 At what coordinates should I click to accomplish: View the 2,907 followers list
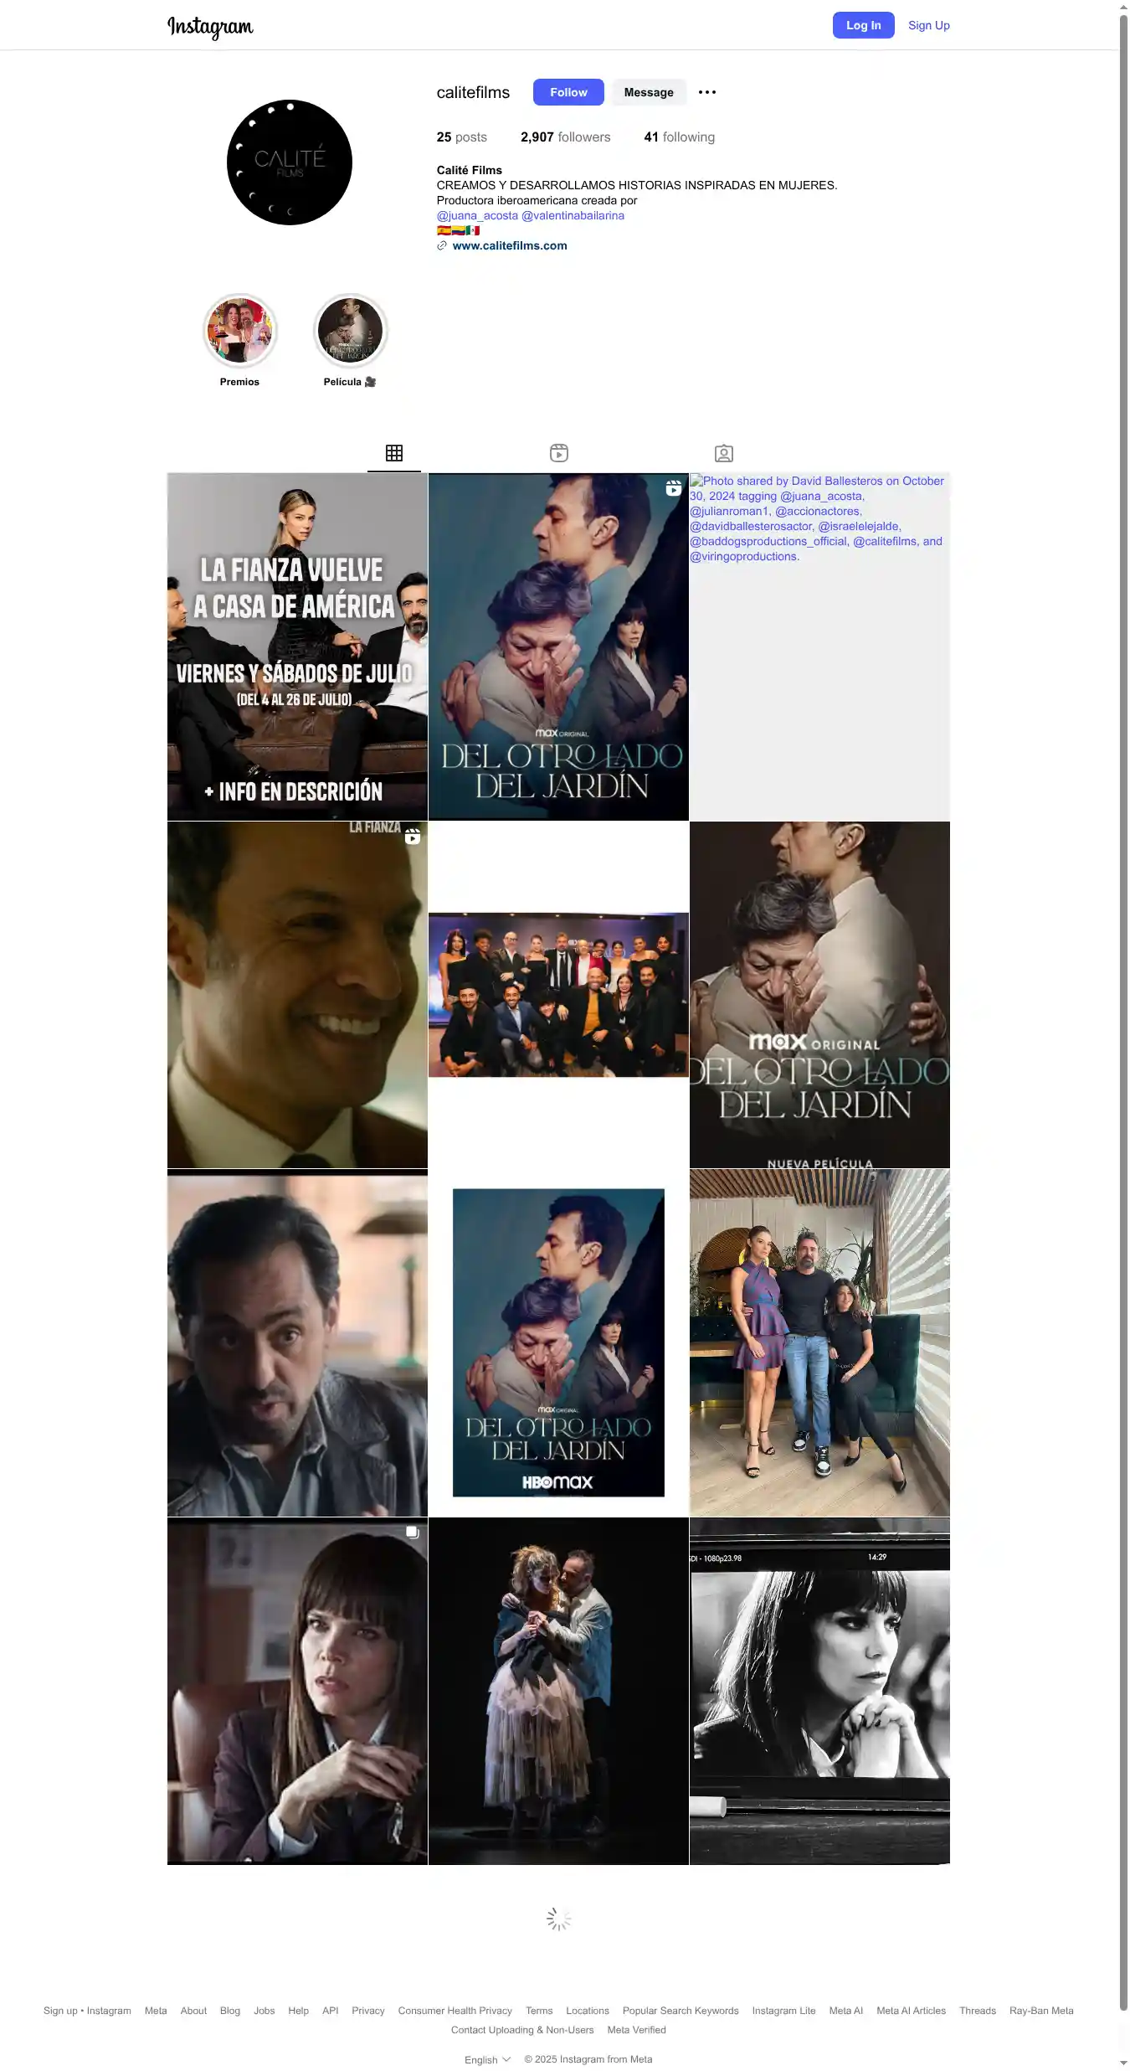pyautogui.click(x=565, y=137)
